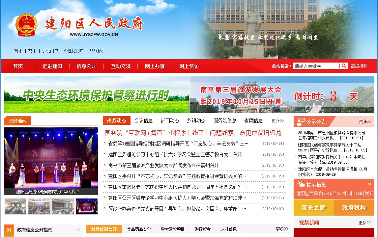Select the 食品药品安全 tab
Viewport: 378px width, 237px height.
(x=139, y=229)
